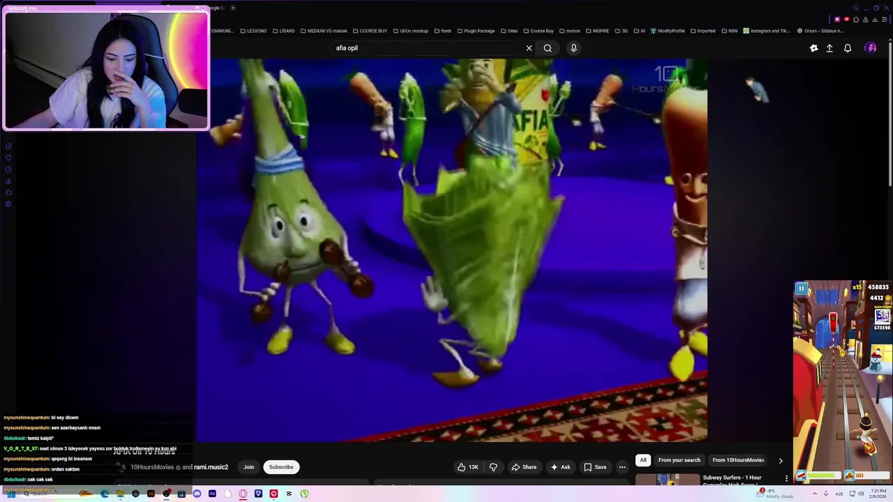
Task: Dislike the video with thumbs down
Action: coord(493,467)
